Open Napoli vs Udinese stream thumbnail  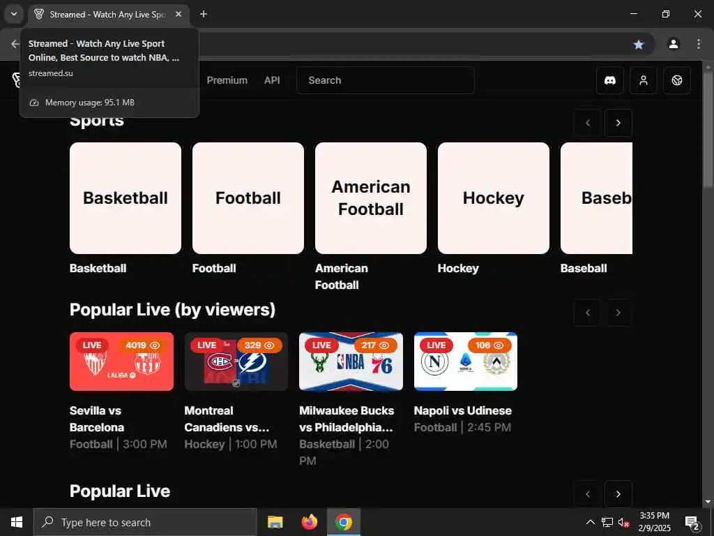pos(466,362)
